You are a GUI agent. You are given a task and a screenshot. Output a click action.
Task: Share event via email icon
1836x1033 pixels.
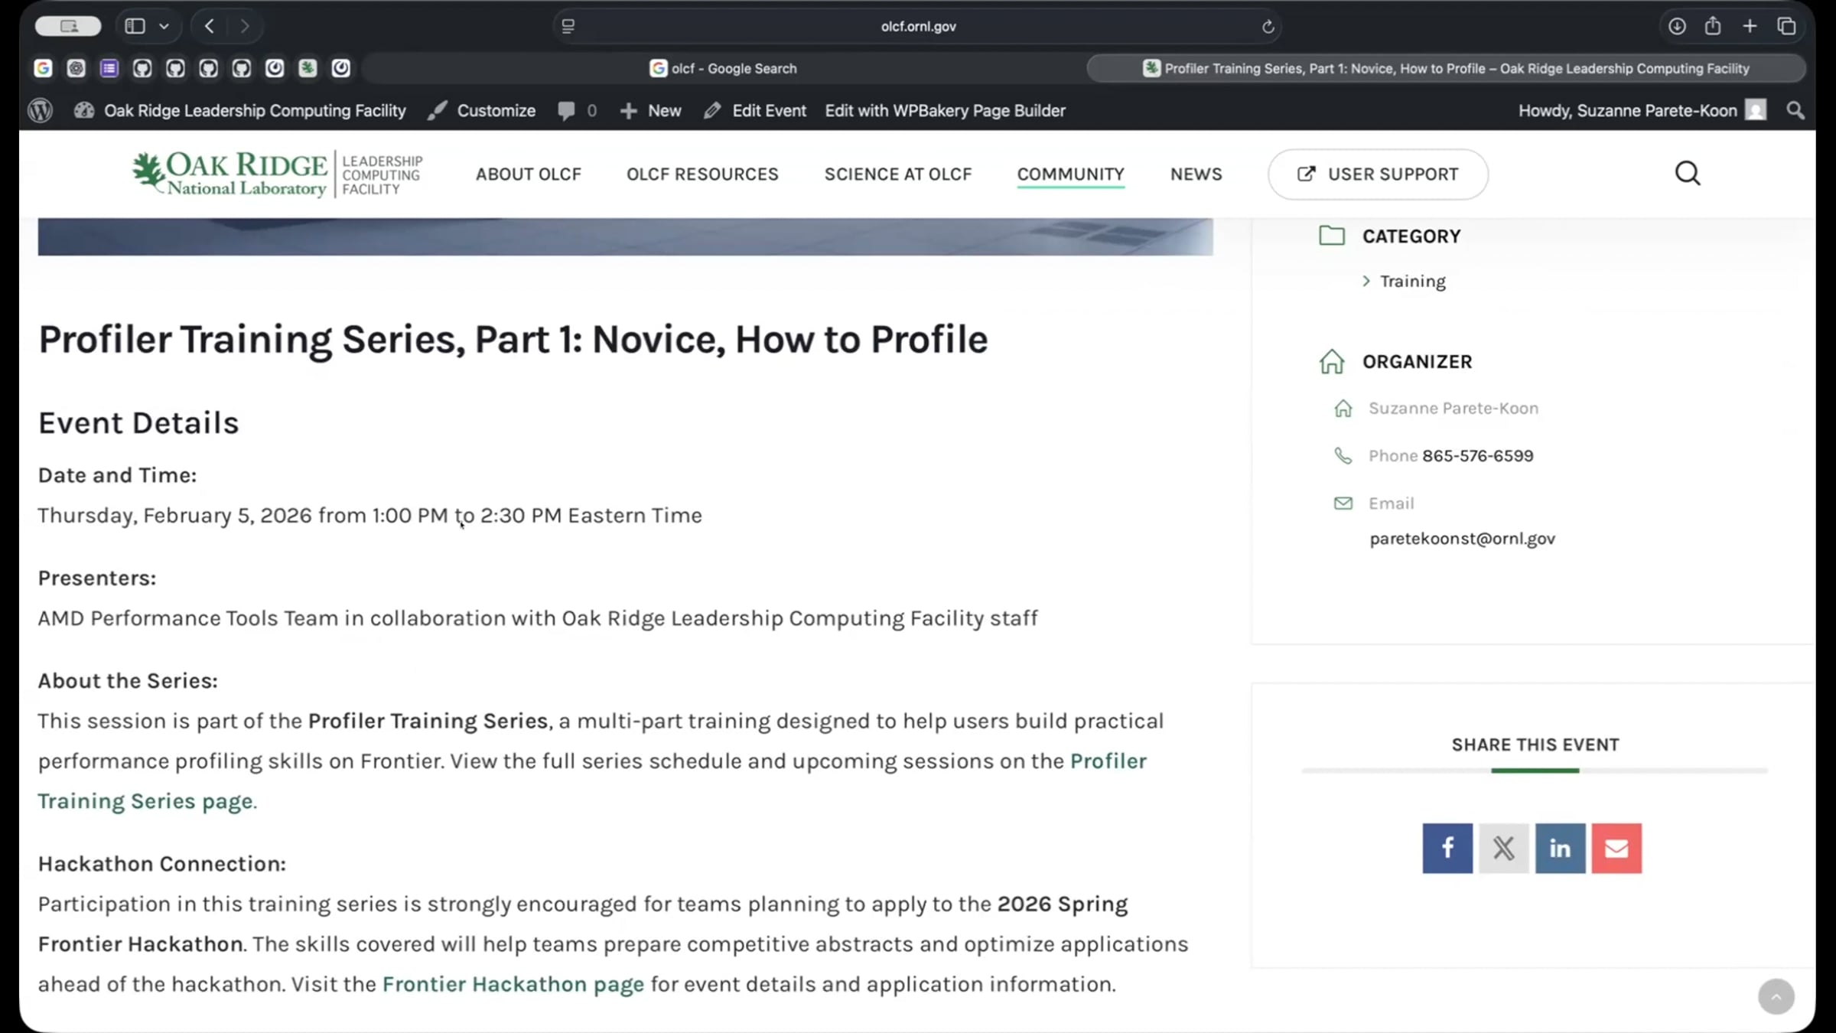1616,848
